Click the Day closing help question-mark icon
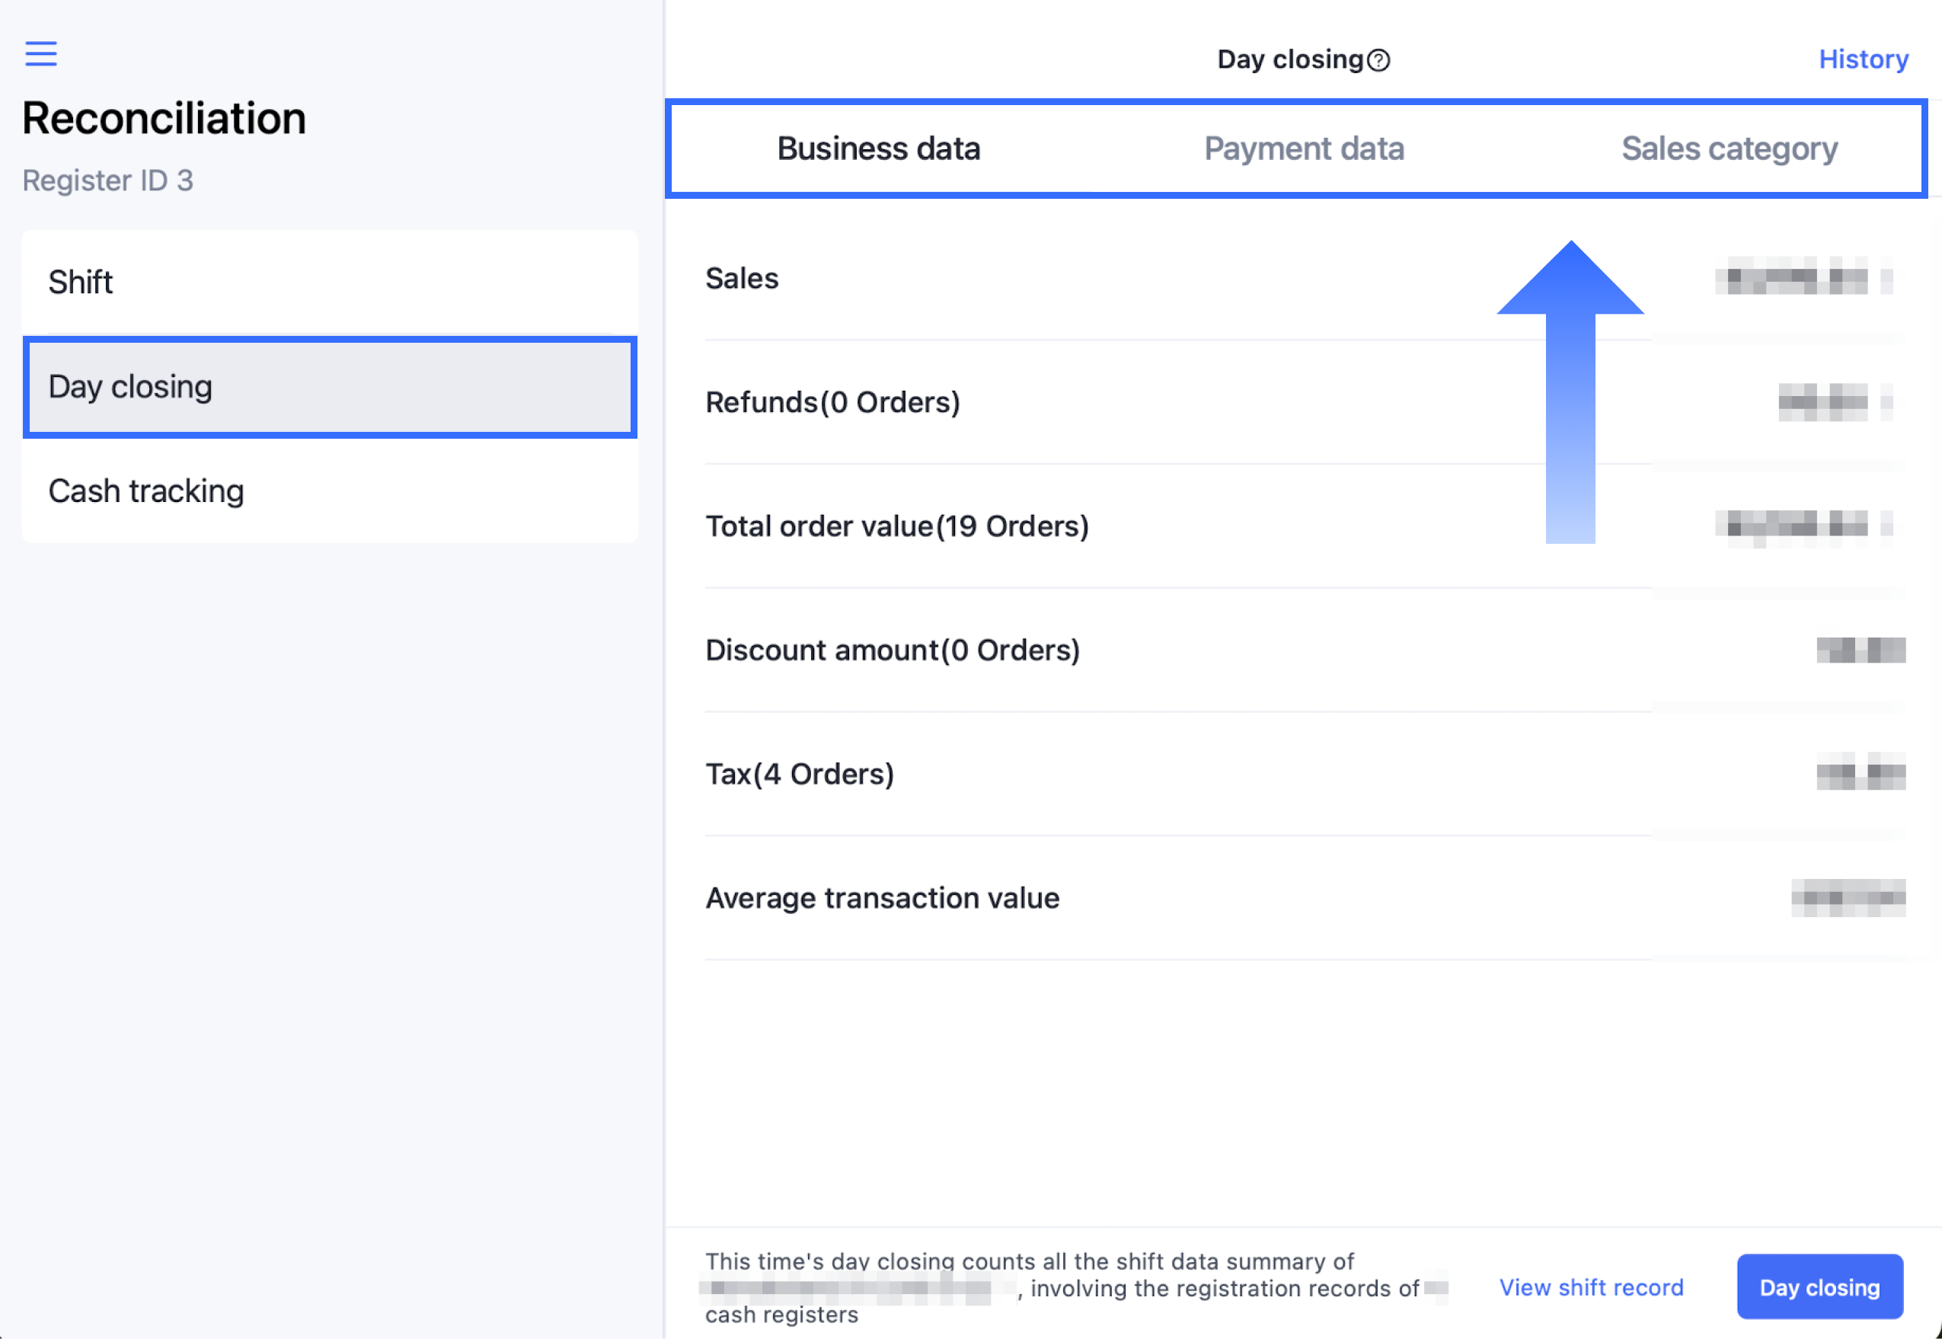Screen dimensions: 1942x1339 (x=1378, y=60)
